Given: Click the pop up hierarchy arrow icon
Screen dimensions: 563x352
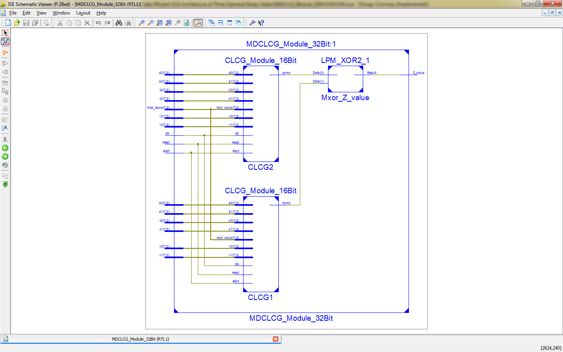Looking at the screenshot, I should point(5,139).
